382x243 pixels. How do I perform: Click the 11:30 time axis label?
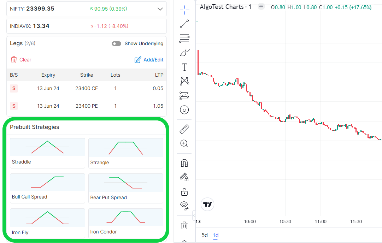356,221
